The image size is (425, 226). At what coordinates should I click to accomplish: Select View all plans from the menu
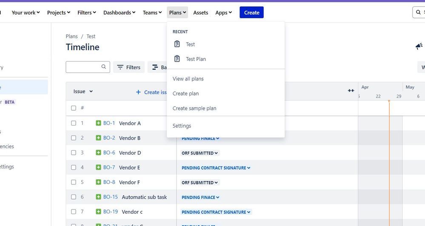click(188, 79)
